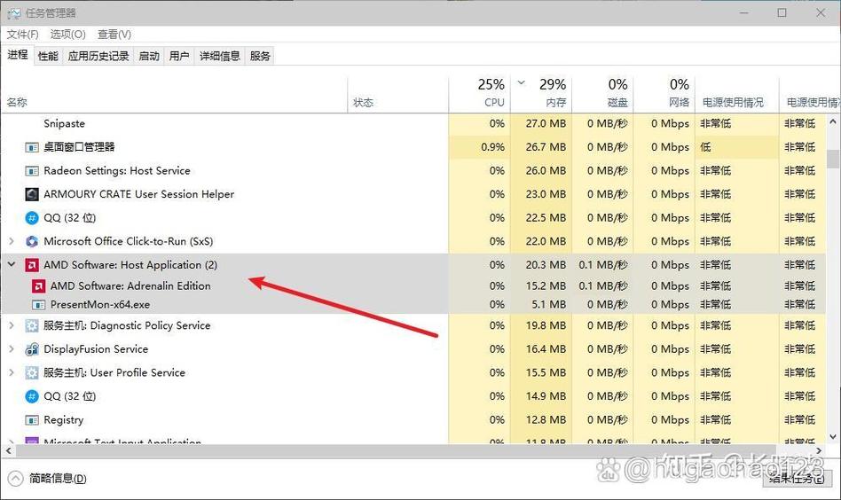841x500 pixels.
Task: Click the 19.8 MB memory cell
Action: (x=541, y=325)
